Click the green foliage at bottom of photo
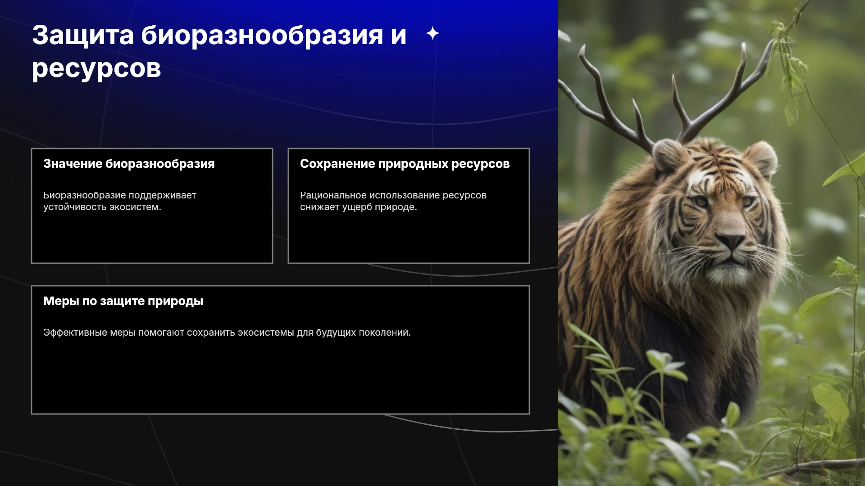The height and width of the screenshot is (486, 865). click(711, 450)
